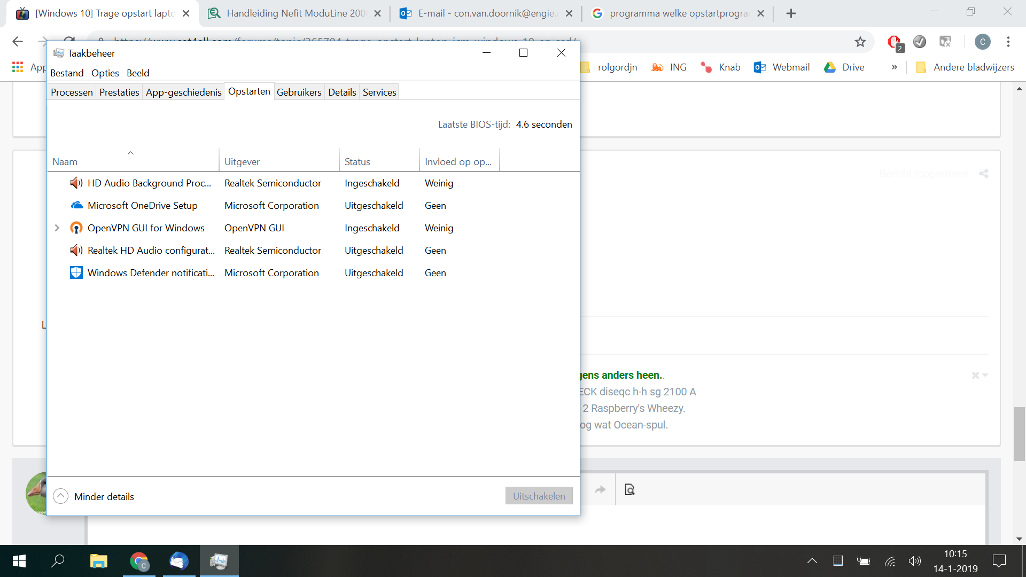Select the Windows Defender notification row name

[x=151, y=273]
